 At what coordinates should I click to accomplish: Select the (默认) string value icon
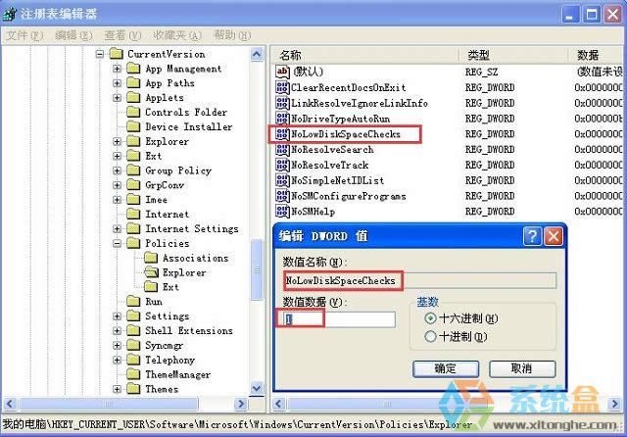(x=282, y=72)
